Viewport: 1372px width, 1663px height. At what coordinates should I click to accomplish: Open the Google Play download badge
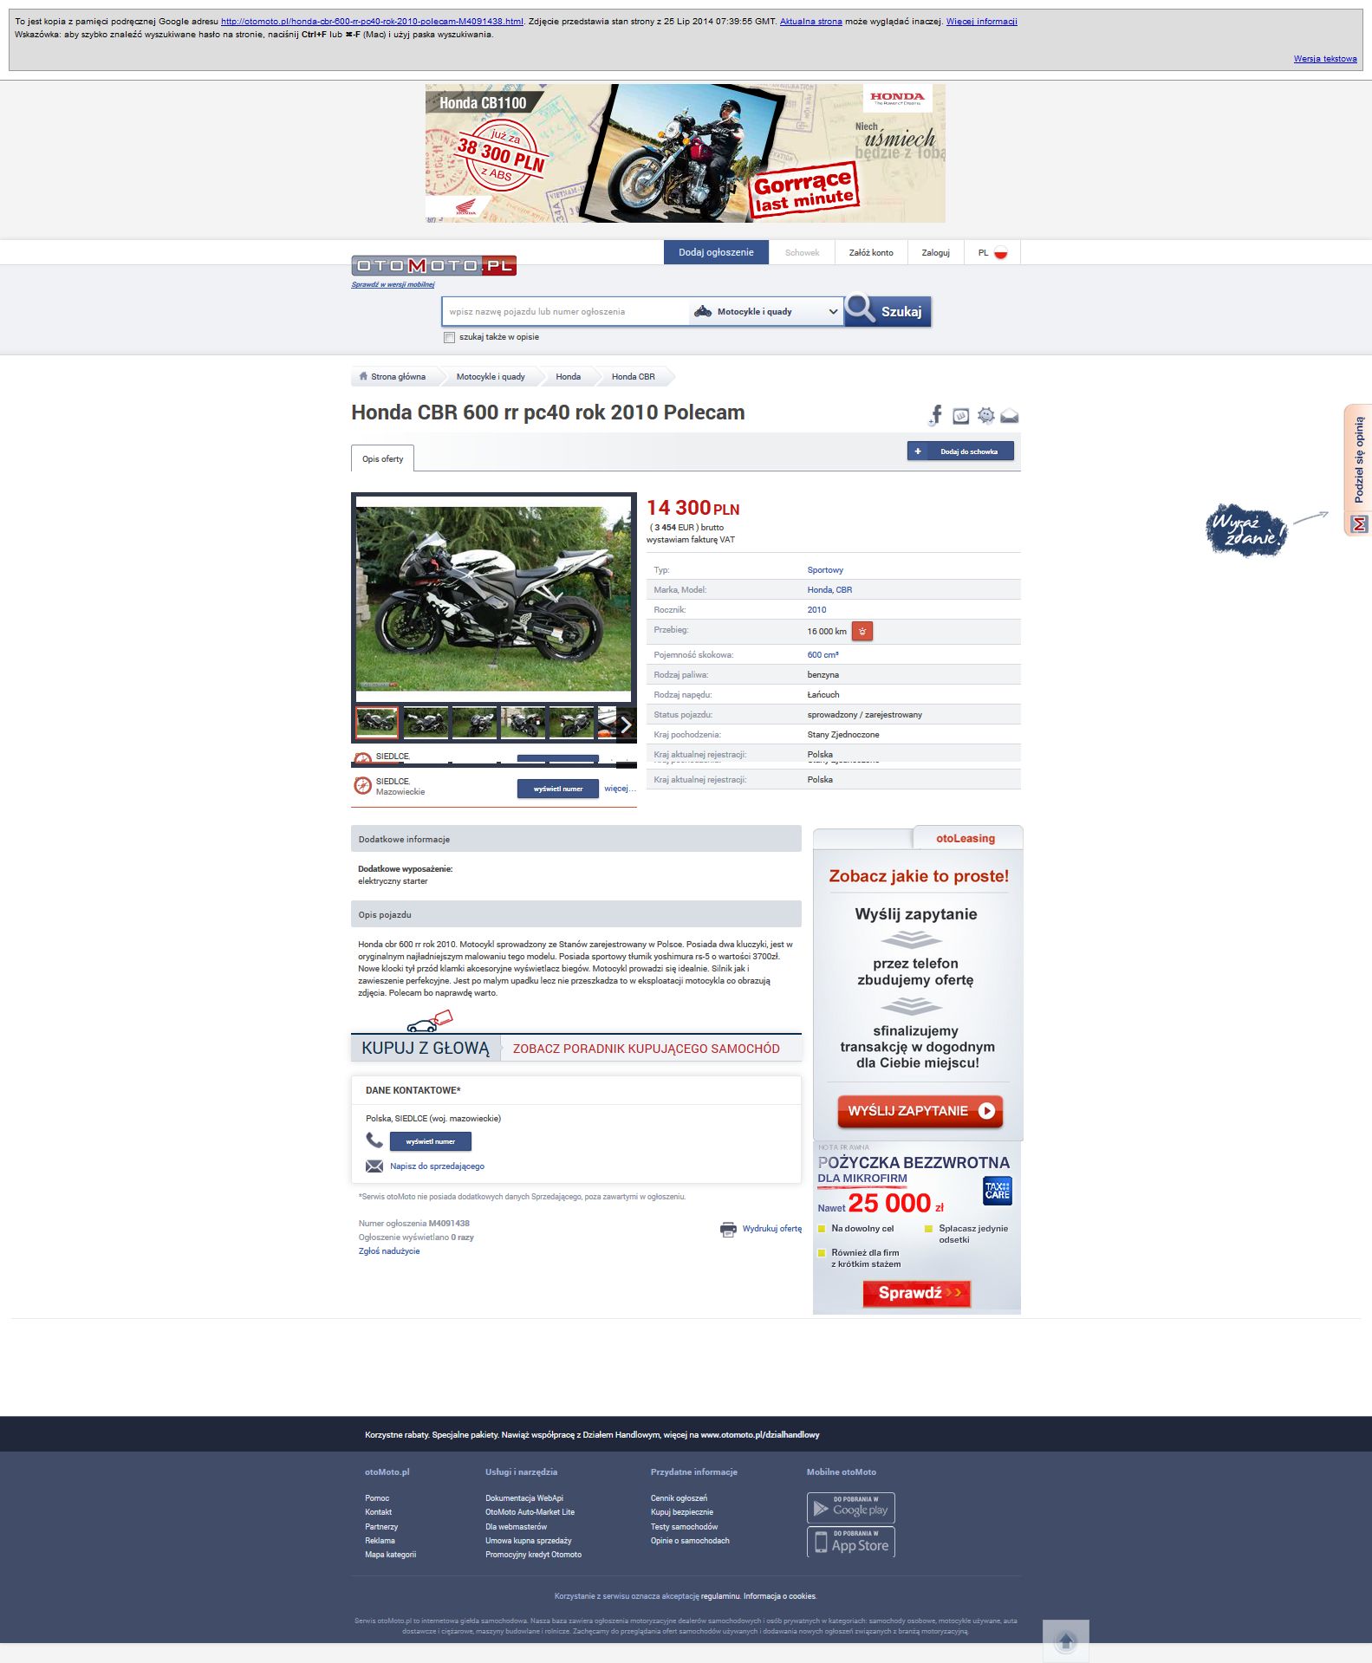(x=851, y=1508)
